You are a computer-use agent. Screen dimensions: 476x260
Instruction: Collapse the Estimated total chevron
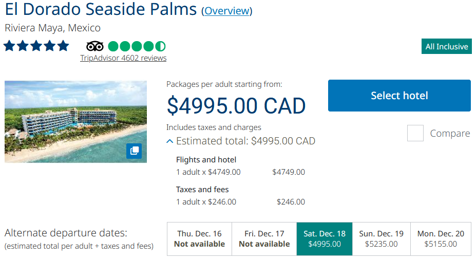169,141
